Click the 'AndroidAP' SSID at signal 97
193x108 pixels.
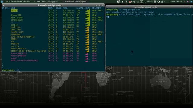tap(16, 15)
